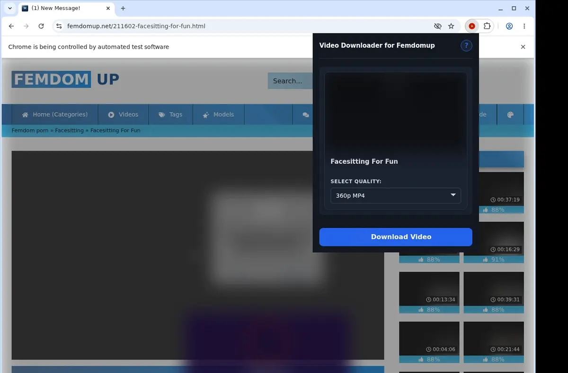Go forward with the forward arrow
Viewport: 568px width, 373px height.
pyautogui.click(x=26, y=26)
